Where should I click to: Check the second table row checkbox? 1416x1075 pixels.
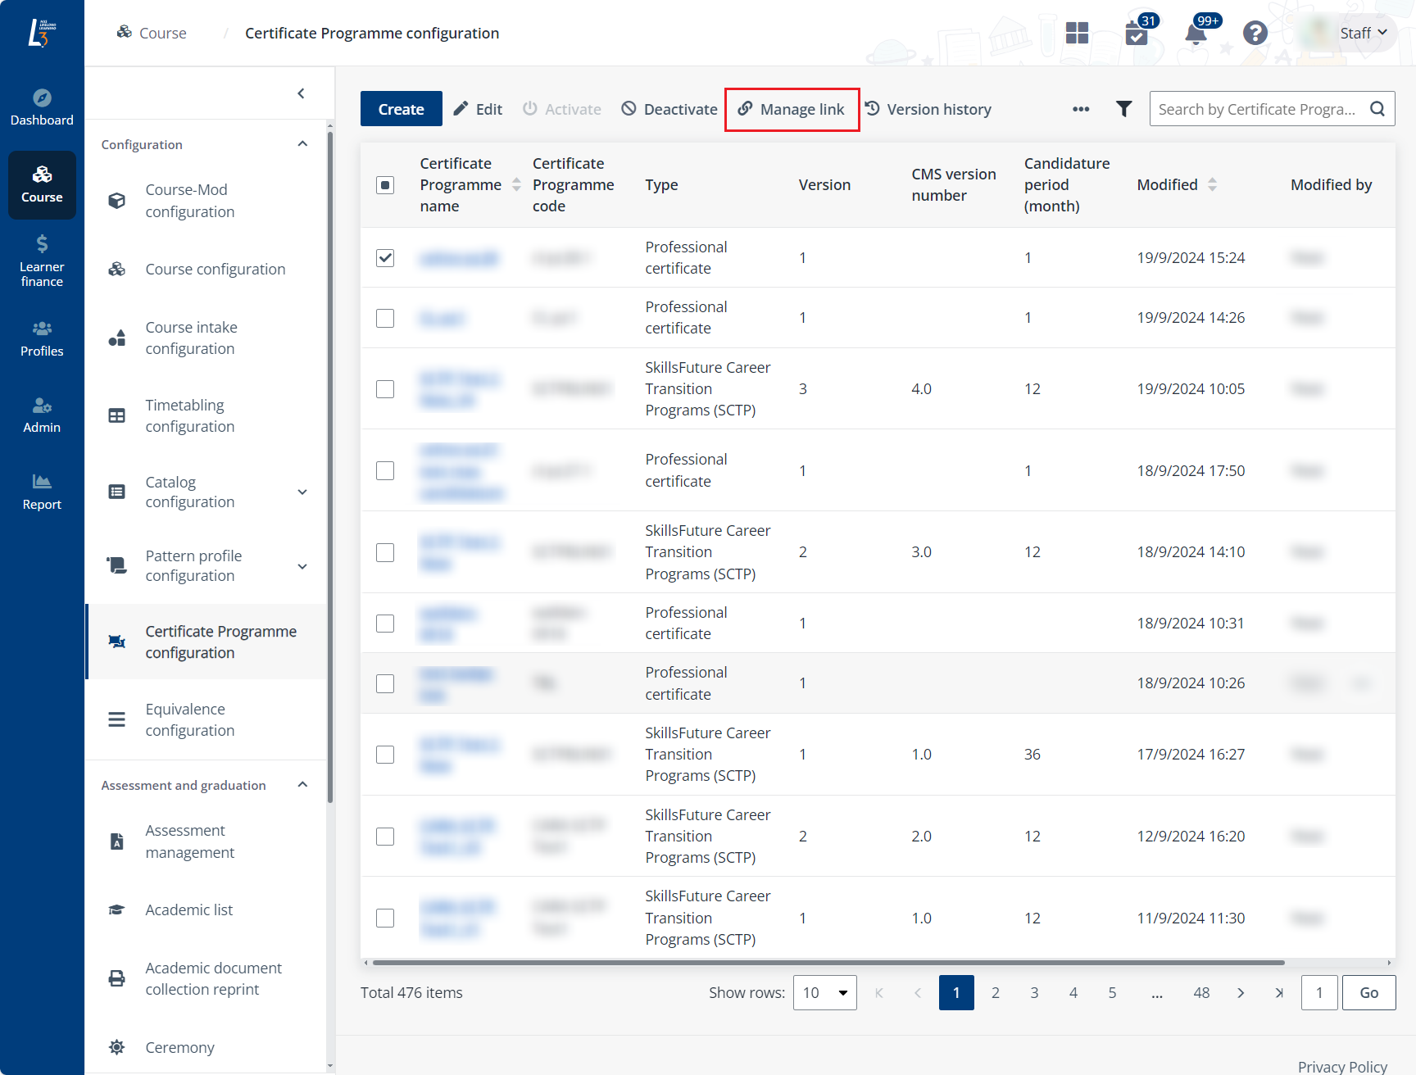click(385, 318)
